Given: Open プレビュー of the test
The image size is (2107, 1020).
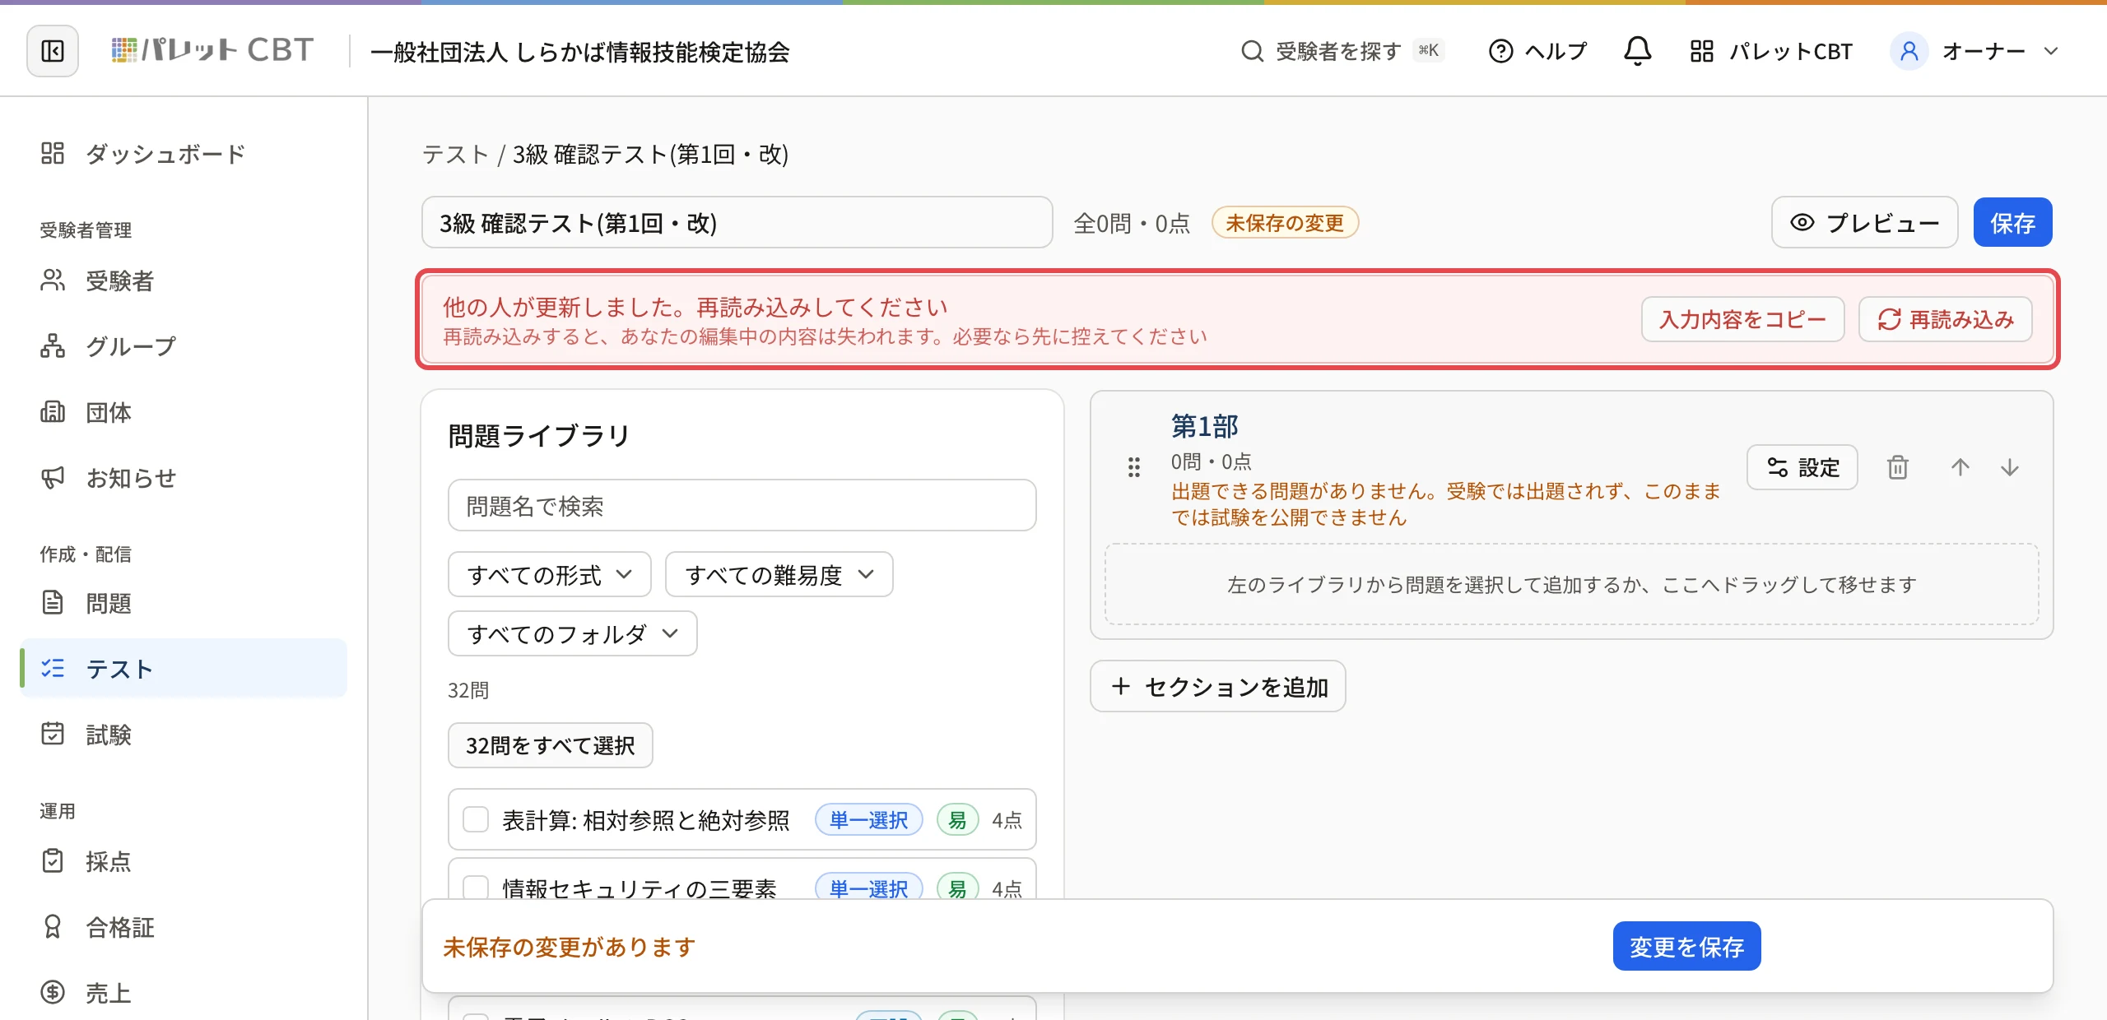Looking at the screenshot, I should coord(1864,223).
